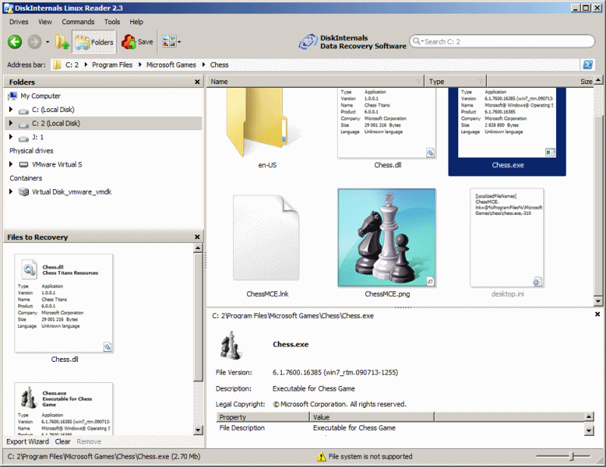Viewport: 606px width, 467px height.
Task: Open the Commands menu
Action: [x=78, y=22]
